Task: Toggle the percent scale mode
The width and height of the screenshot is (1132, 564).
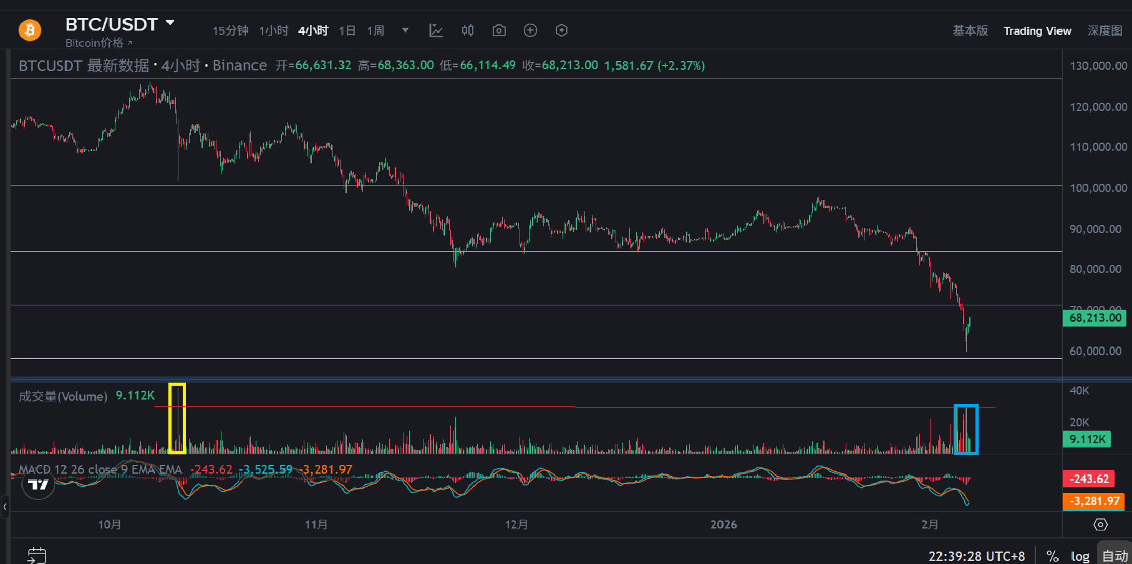Action: tap(1052, 556)
